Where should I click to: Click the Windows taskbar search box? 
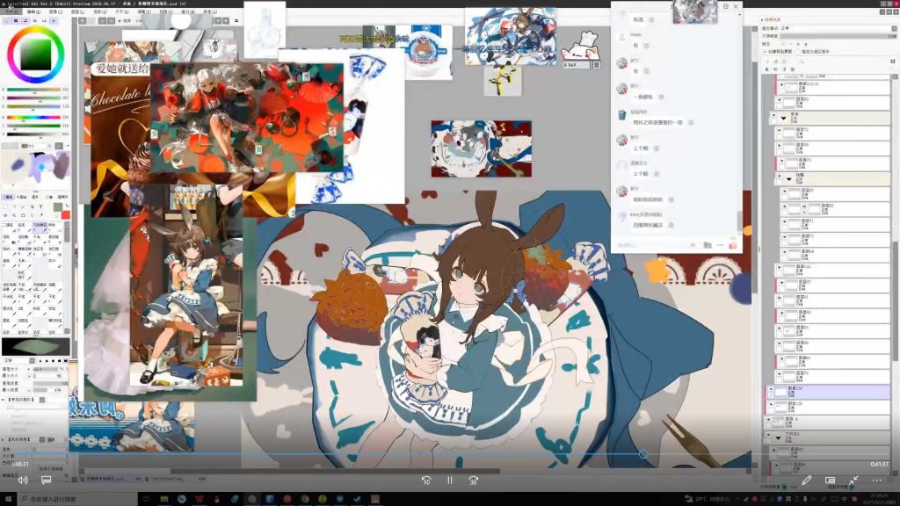point(77,499)
